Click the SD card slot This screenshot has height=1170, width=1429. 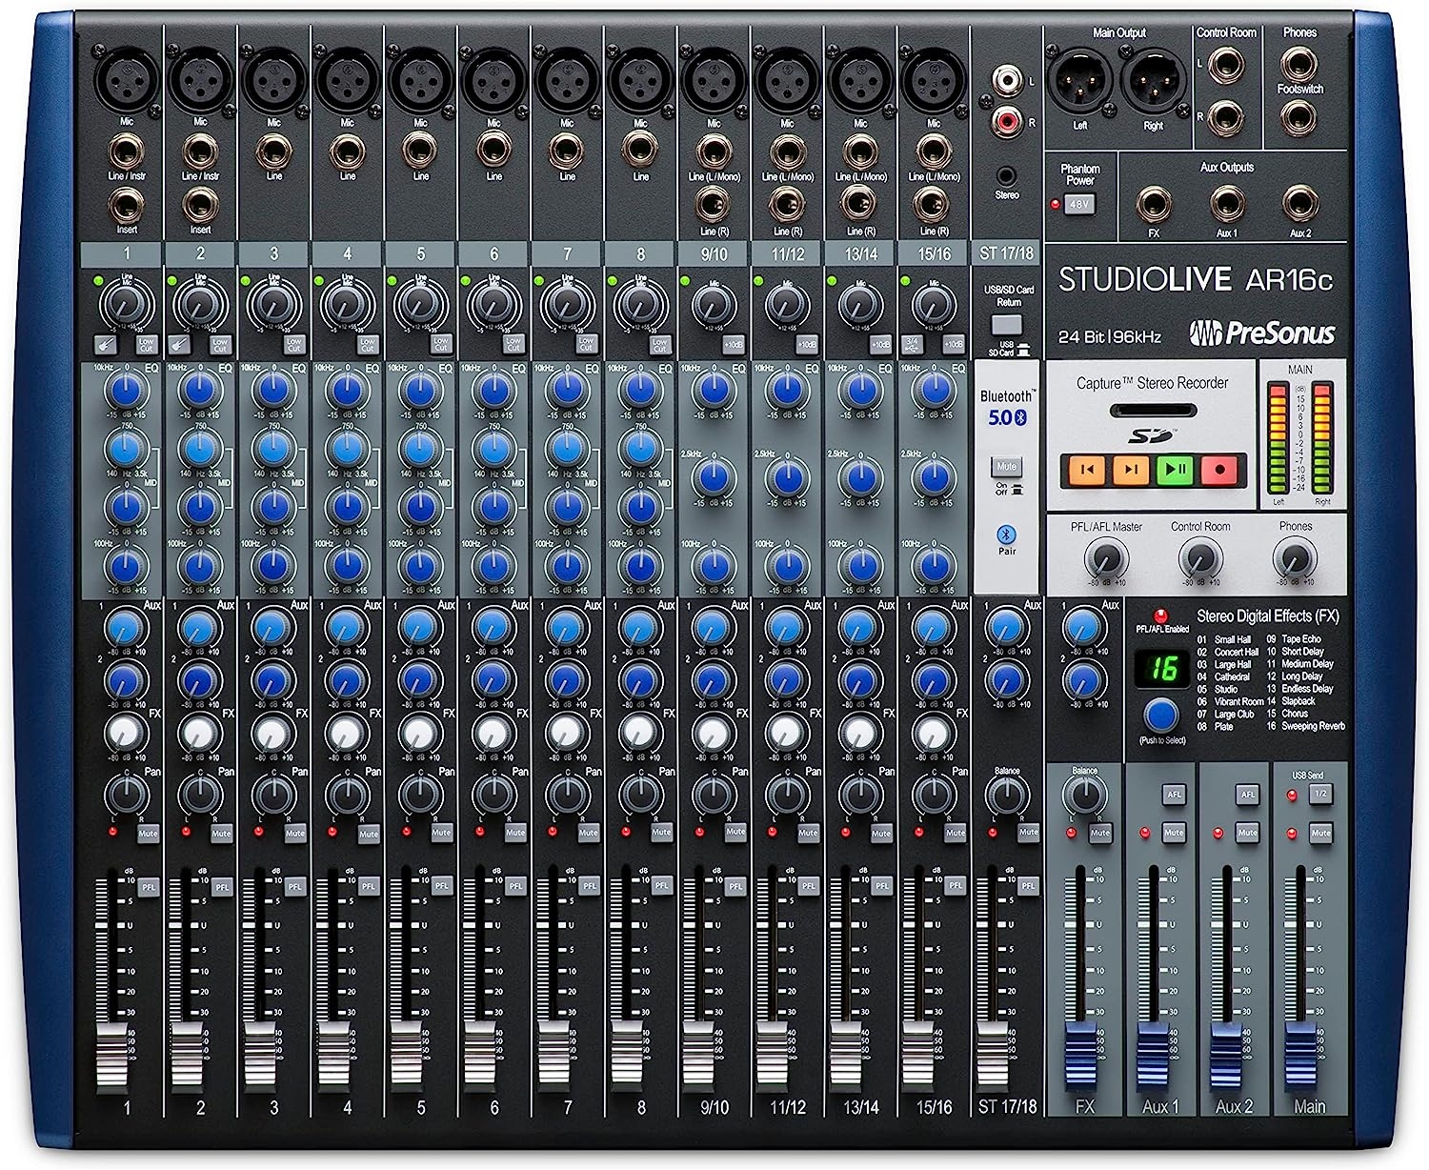1152,412
